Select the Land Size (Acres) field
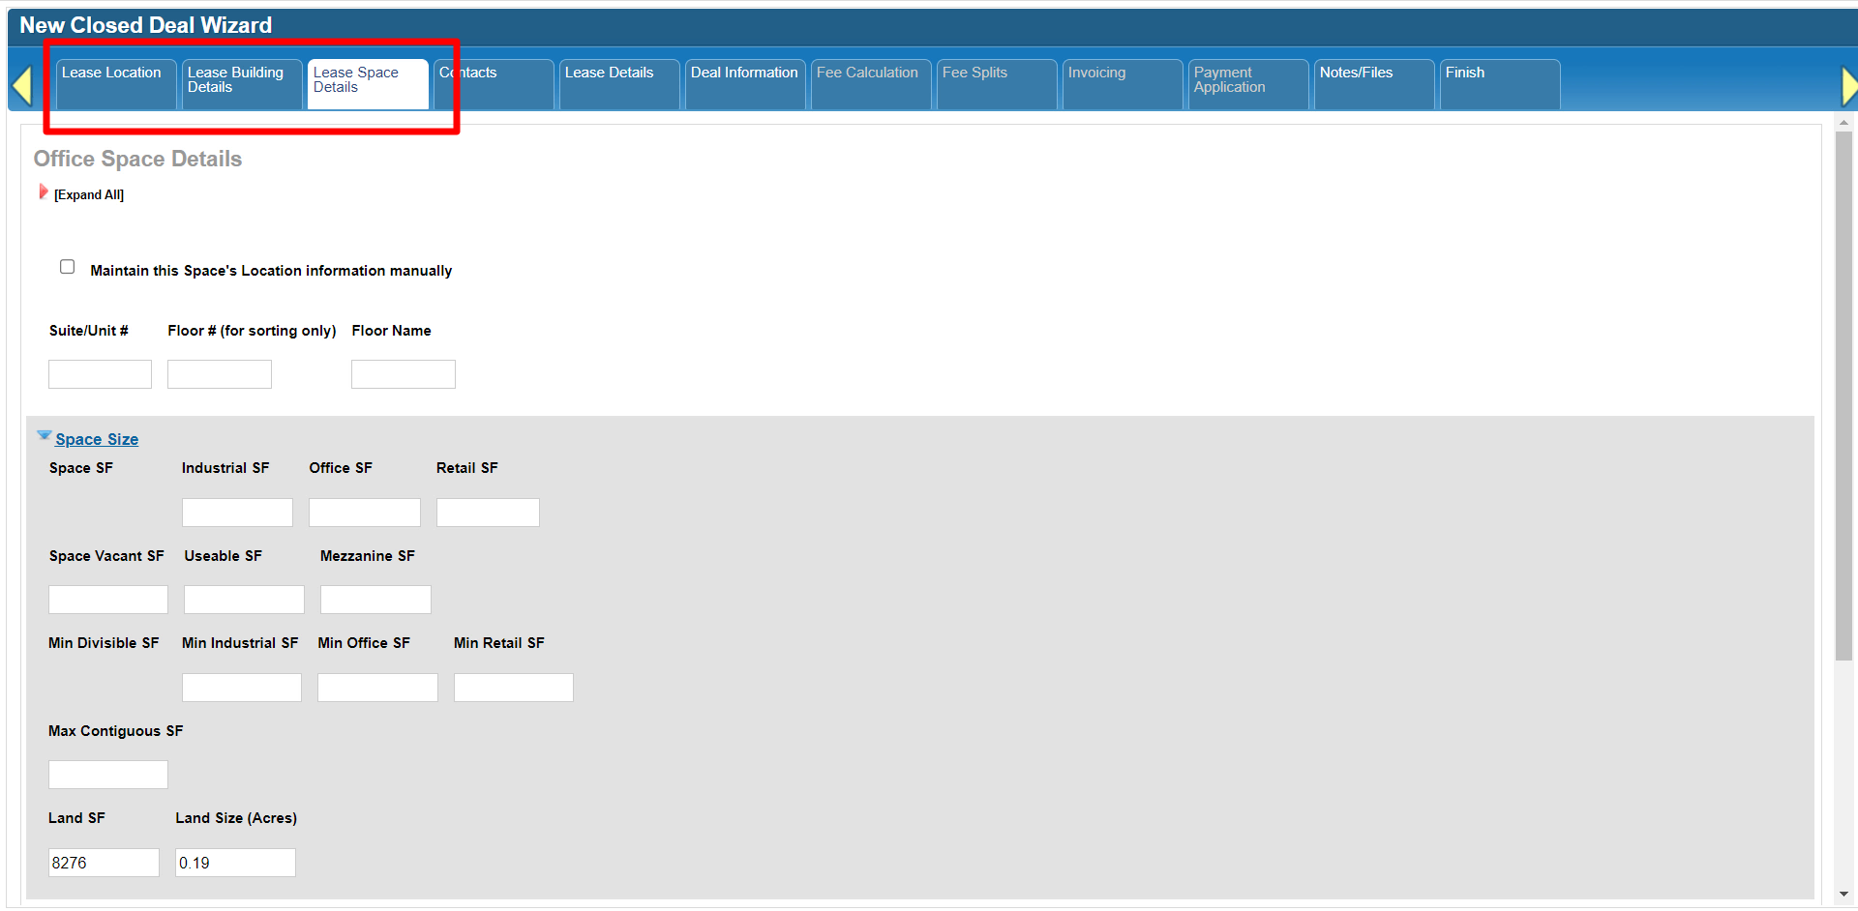This screenshot has width=1858, height=911. (x=235, y=863)
